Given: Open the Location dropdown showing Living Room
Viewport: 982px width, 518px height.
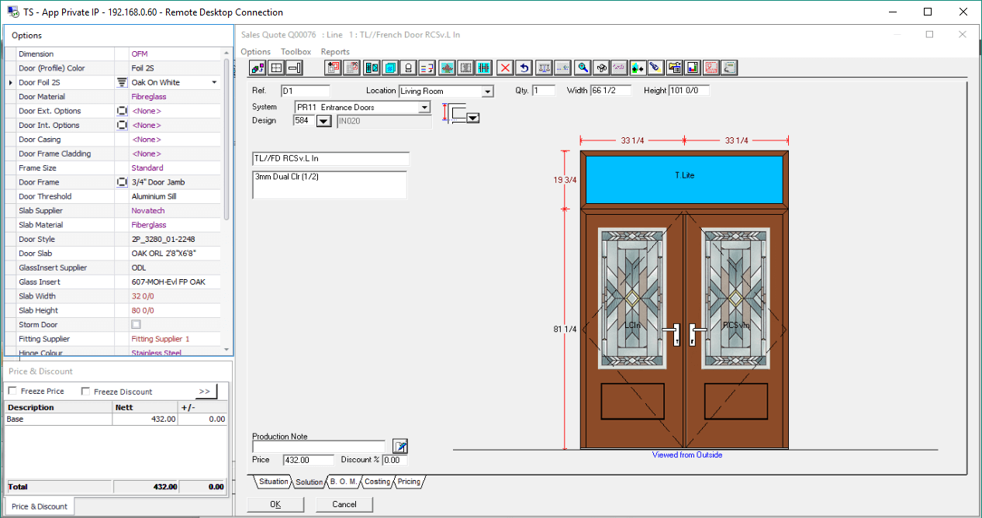Looking at the screenshot, I should tap(487, 92).
